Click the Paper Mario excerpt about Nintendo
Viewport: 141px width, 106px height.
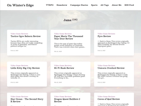[70, 46]
